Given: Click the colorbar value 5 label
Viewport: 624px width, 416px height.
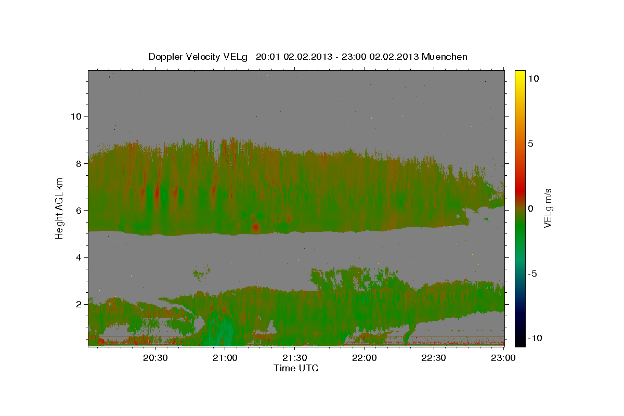Looking at the screenshot, I should (531, 143).
